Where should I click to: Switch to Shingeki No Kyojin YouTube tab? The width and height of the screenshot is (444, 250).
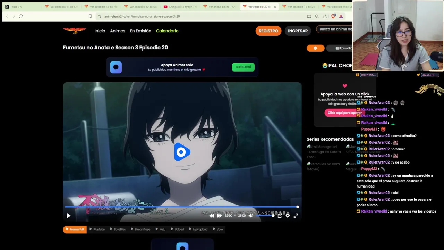pyautogui.click(x=180, y=7)
